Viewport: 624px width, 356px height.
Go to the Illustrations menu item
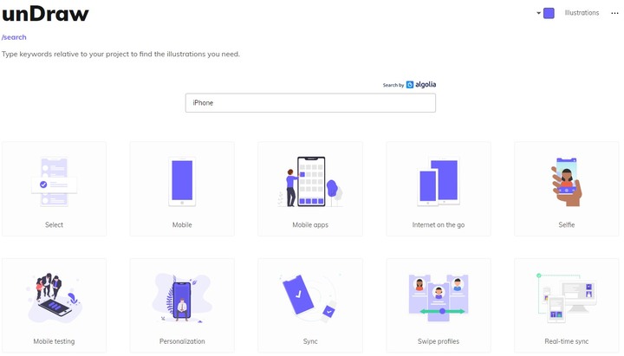pos(582,13)
